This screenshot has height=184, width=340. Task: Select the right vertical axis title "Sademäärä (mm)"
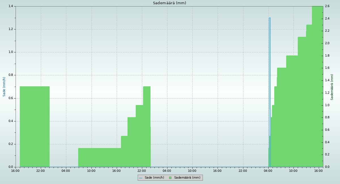[332, 87]
